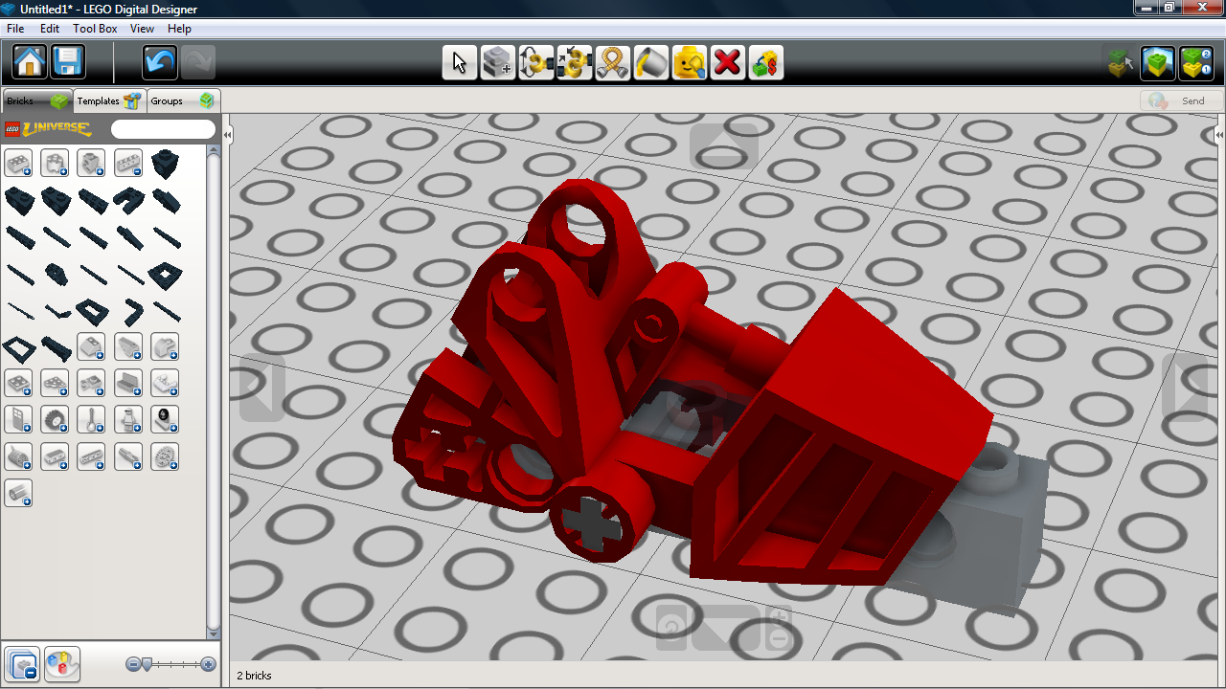Image resolution: width=1226 pixels, height=689 pixels.
Task: Switch to Building Guide mode
Action: point(1197,63)
